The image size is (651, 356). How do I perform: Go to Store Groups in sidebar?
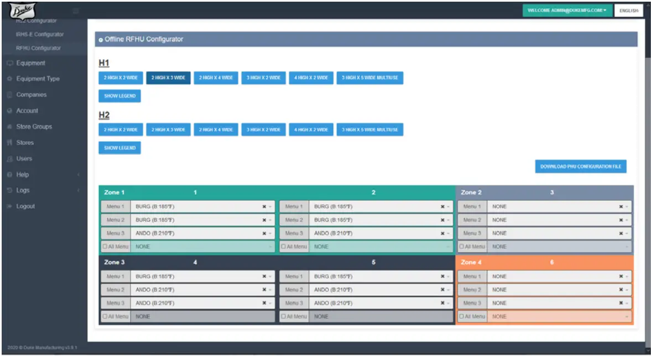click(x=34, y=127)
